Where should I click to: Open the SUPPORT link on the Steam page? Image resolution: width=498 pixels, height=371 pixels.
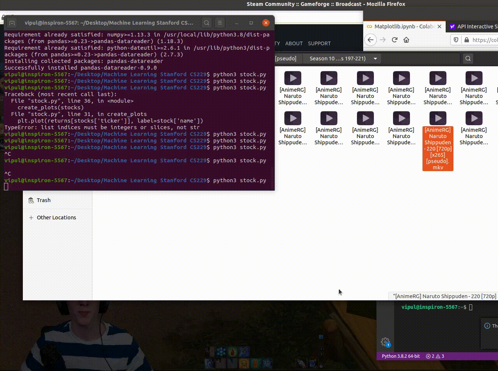click(x=319, y=43)
